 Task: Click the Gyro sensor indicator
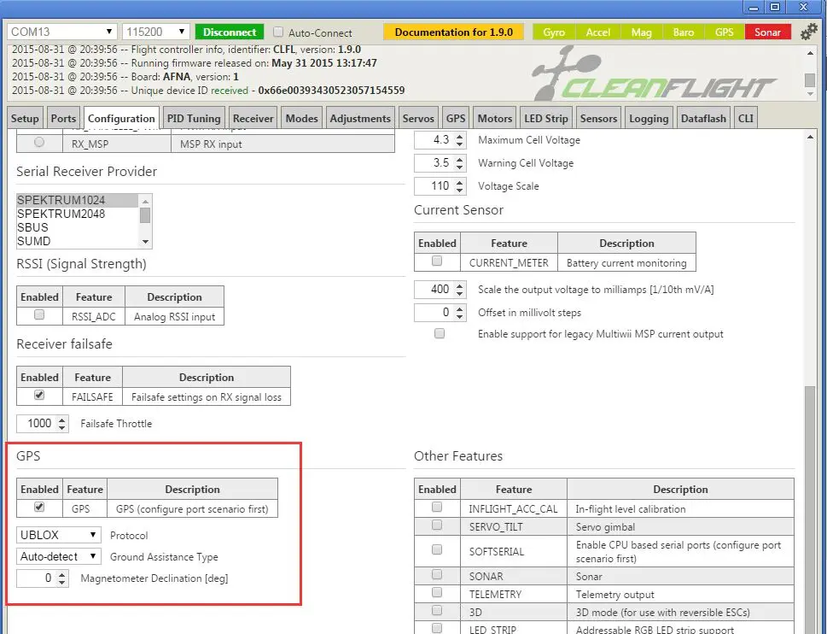pos(554,32)
